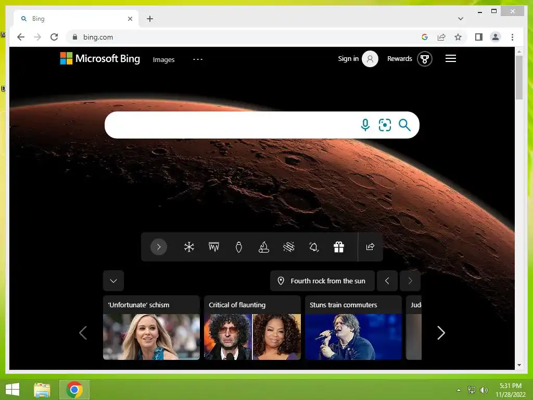Click the campfire icon
533x400 pixels.
tap(264, 247)
